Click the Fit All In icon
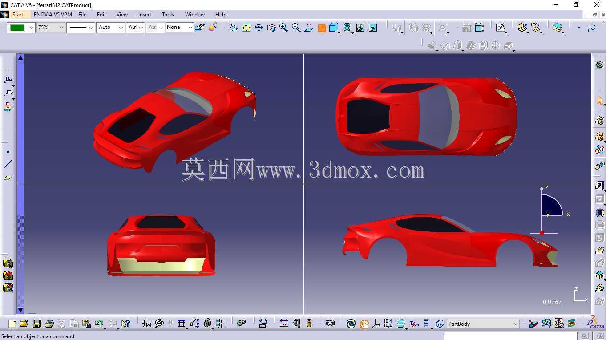Screen dimensions: 606x340 coord(246,28)
